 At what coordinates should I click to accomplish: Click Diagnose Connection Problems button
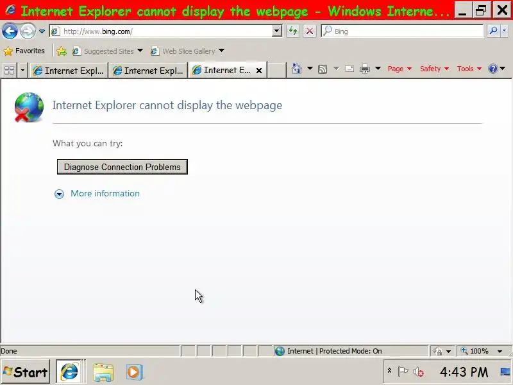click(x=122, y=167)
